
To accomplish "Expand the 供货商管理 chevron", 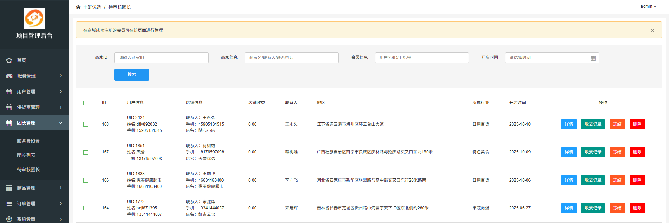I will click(x=61, y=107).
